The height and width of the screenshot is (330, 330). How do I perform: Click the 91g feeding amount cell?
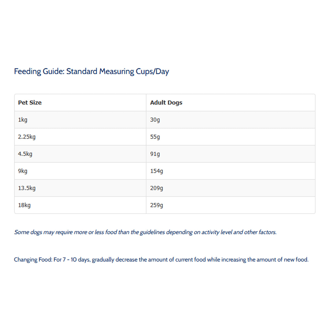coord(155,154)
